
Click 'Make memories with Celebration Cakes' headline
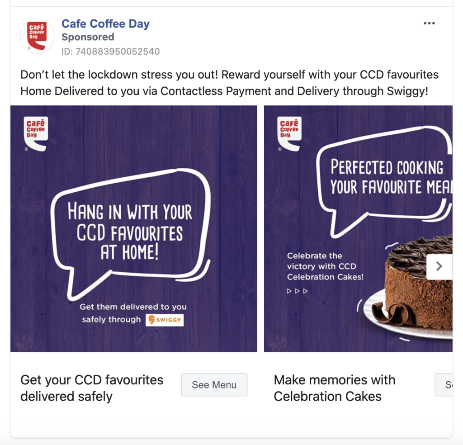pos(335,388)
